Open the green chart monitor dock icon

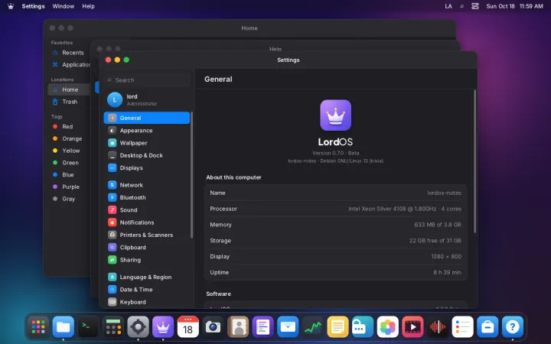313,327
